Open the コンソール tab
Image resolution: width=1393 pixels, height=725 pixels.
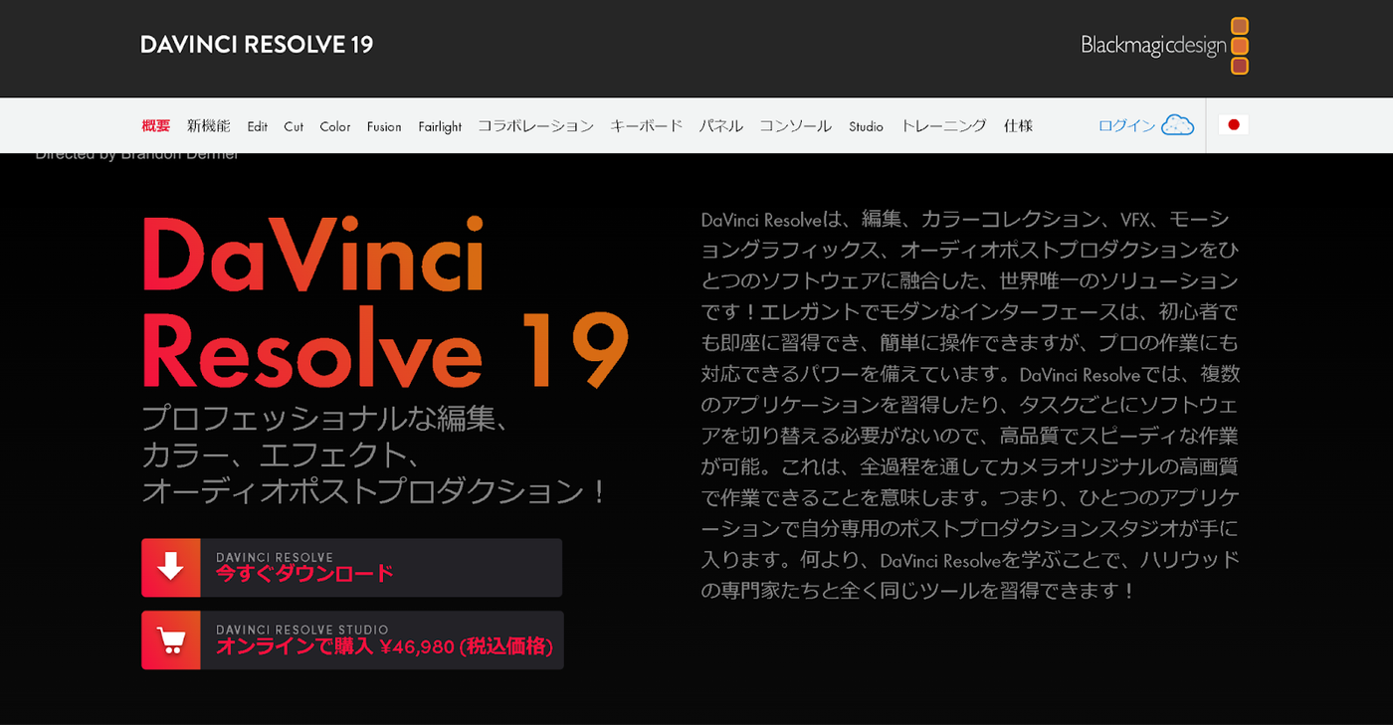point(796,126)
